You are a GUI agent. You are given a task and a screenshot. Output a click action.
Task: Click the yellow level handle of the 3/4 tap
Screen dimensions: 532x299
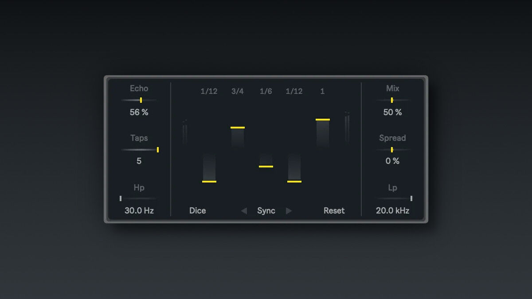(x=238, y=128)
